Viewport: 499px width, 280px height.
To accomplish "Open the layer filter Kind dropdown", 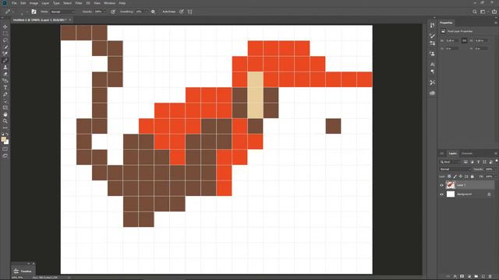I will 450,162.
